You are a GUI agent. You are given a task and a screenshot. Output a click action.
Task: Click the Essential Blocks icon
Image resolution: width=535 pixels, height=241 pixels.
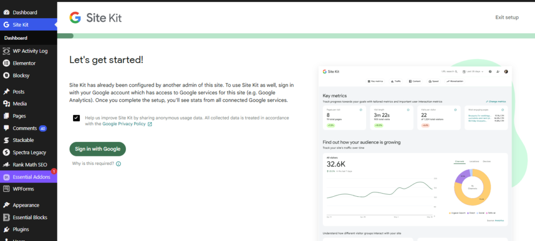pos(6,217)
